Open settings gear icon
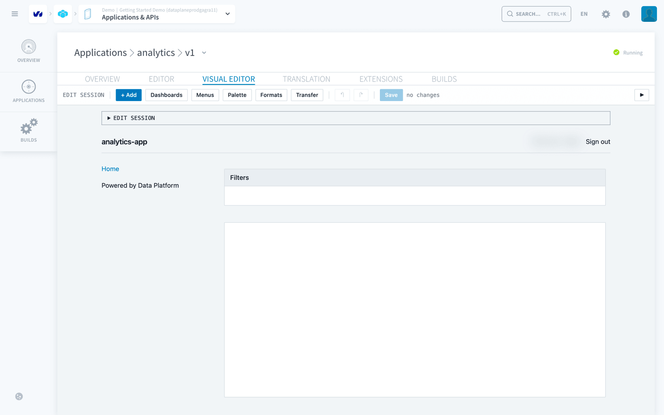The height and width of the screenshot is (415, 664). 606,14
